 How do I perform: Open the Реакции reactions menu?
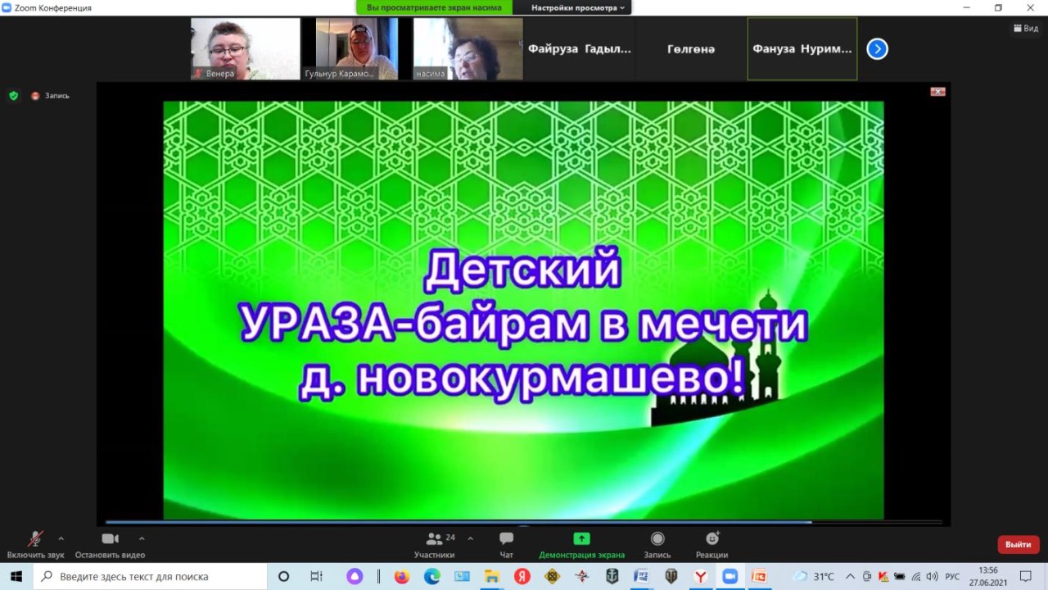pyautogui.click(x=712, y=543)
